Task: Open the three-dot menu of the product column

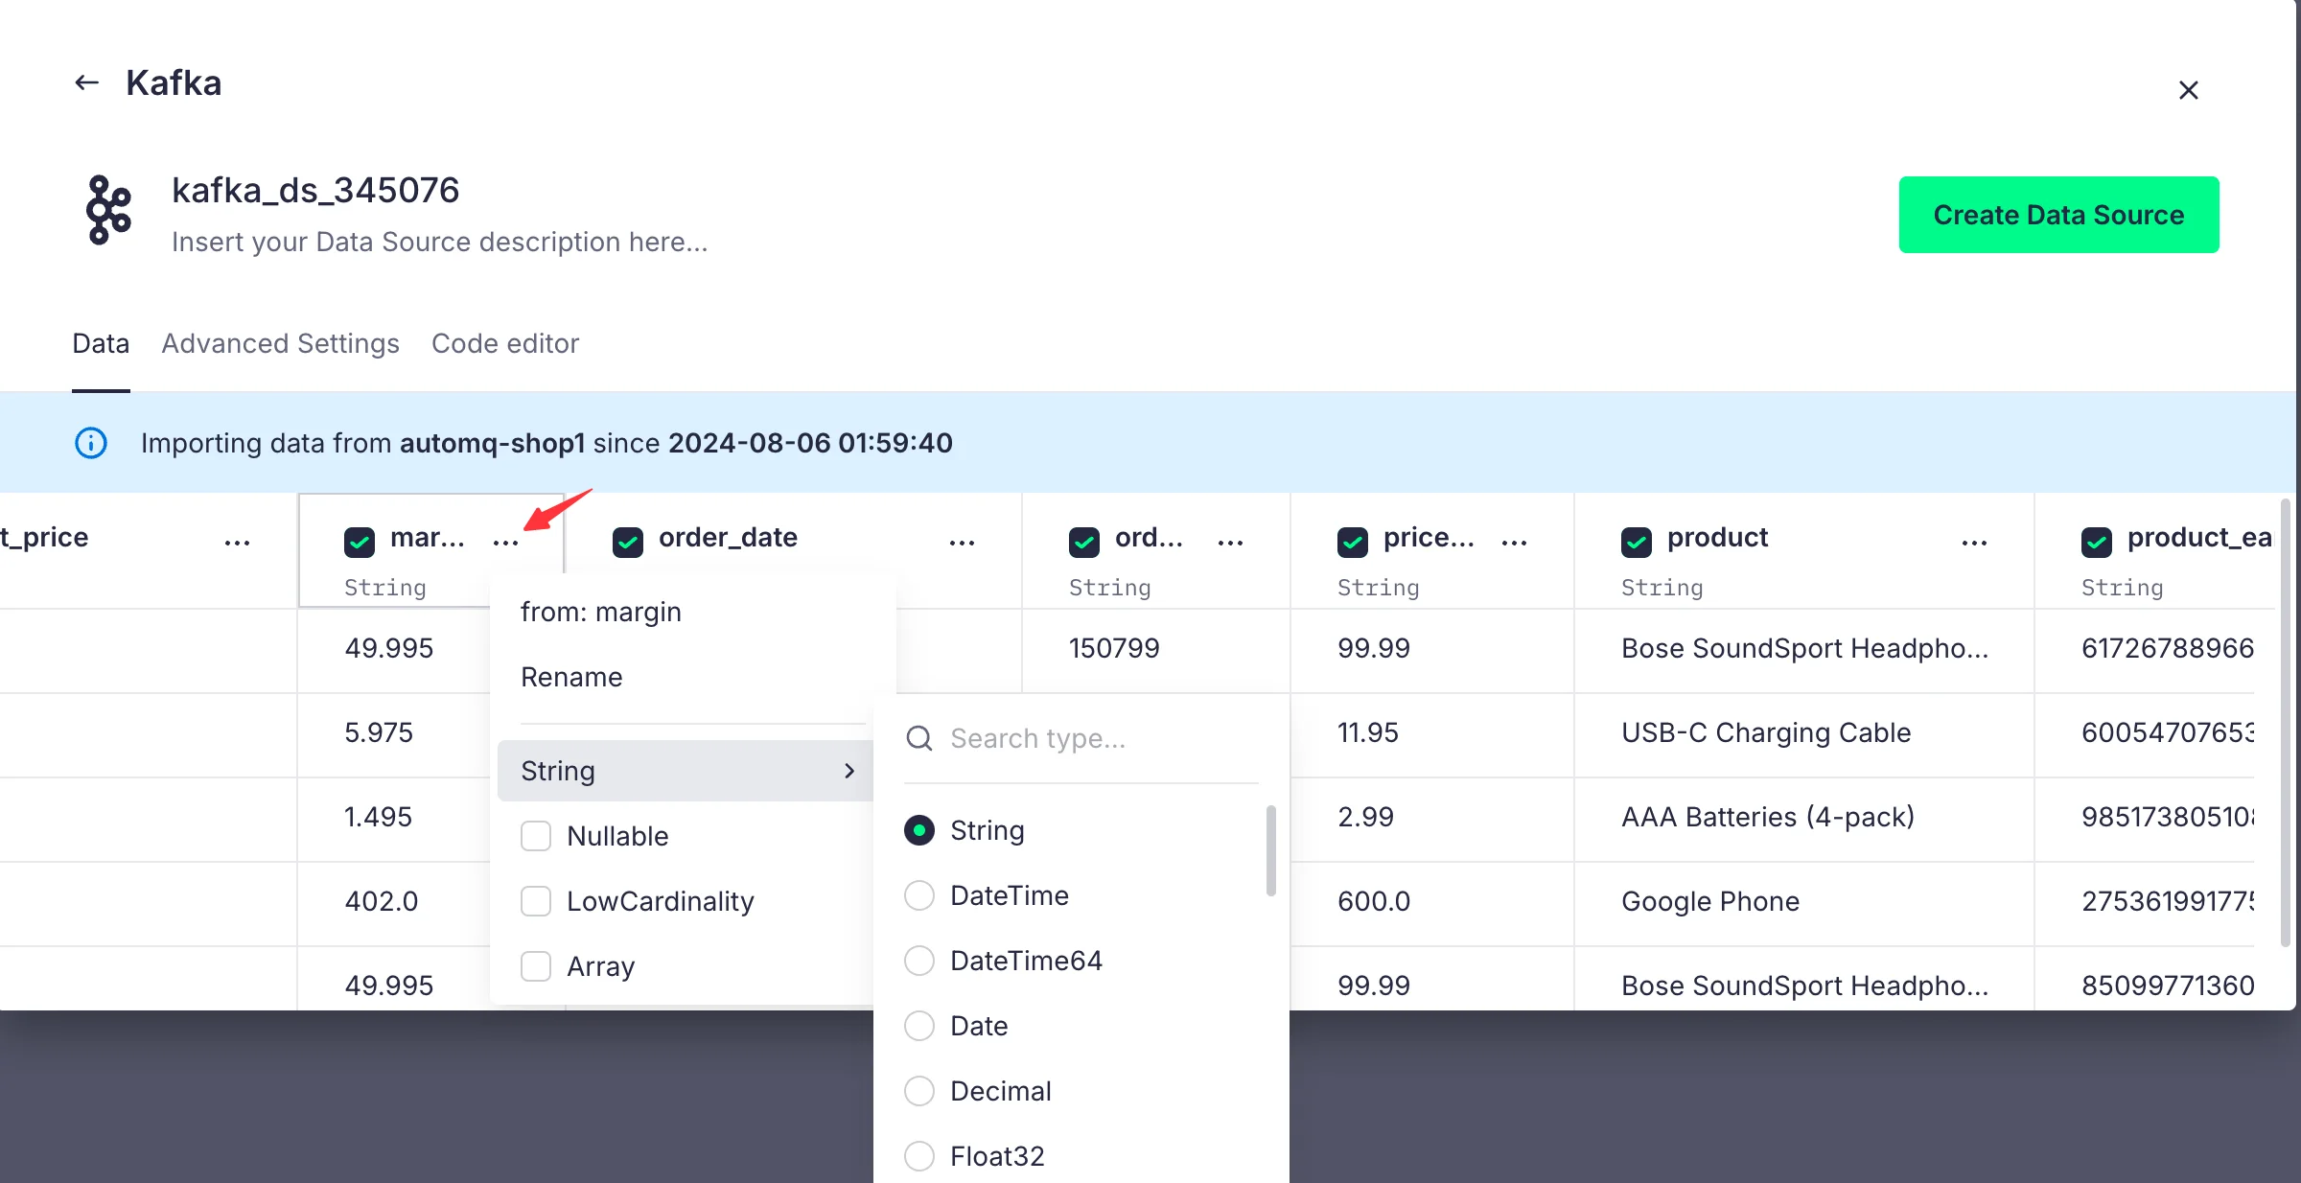Action: click(1974, 543)
